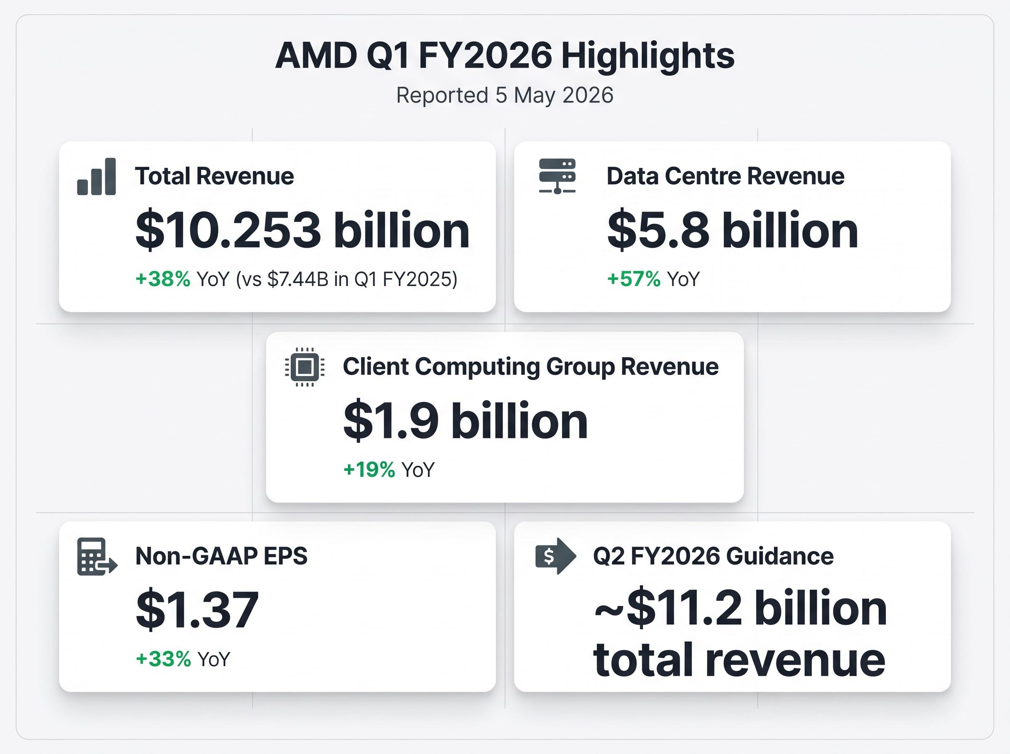Click the bar chart icon beside Total Revenue
The image size is (1010, 754).
coord(96,177)
